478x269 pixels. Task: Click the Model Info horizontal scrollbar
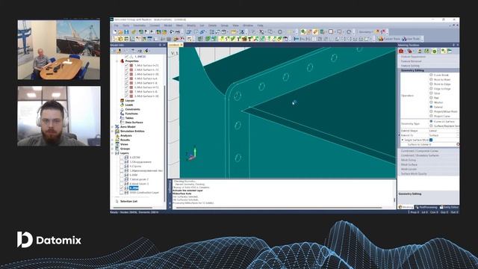(133, 208)
